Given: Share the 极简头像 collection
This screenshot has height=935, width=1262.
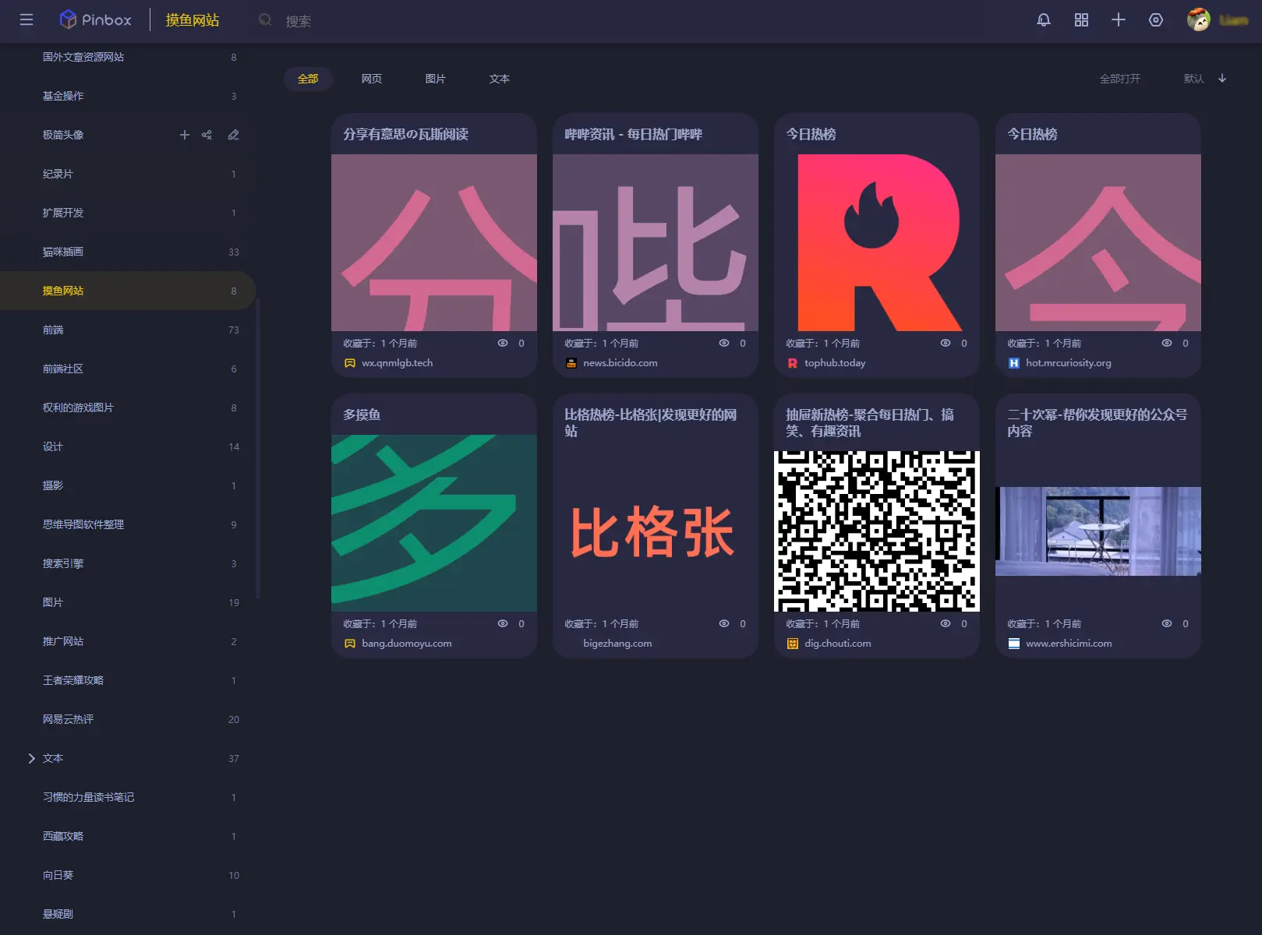Looking at the screenshot, I should pos(207,135).
